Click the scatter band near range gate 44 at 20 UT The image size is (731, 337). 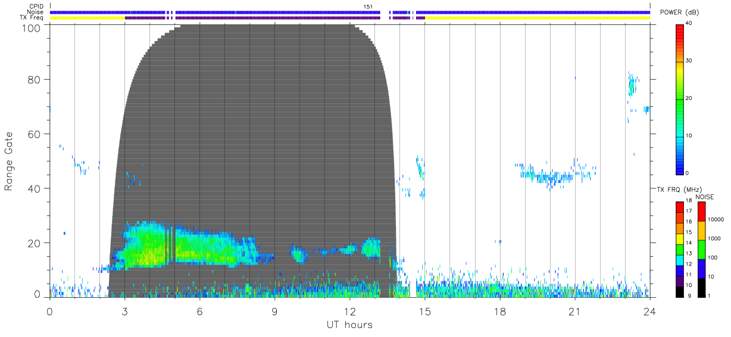(x=551, y=177)
